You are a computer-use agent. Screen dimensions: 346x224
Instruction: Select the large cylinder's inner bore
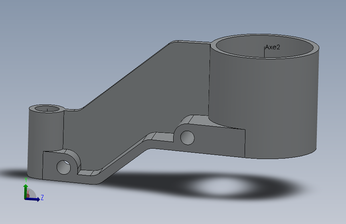[265, 47]
